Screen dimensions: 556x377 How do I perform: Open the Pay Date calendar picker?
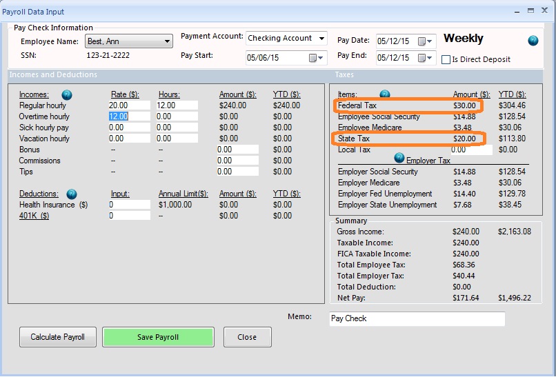point(426,41)
